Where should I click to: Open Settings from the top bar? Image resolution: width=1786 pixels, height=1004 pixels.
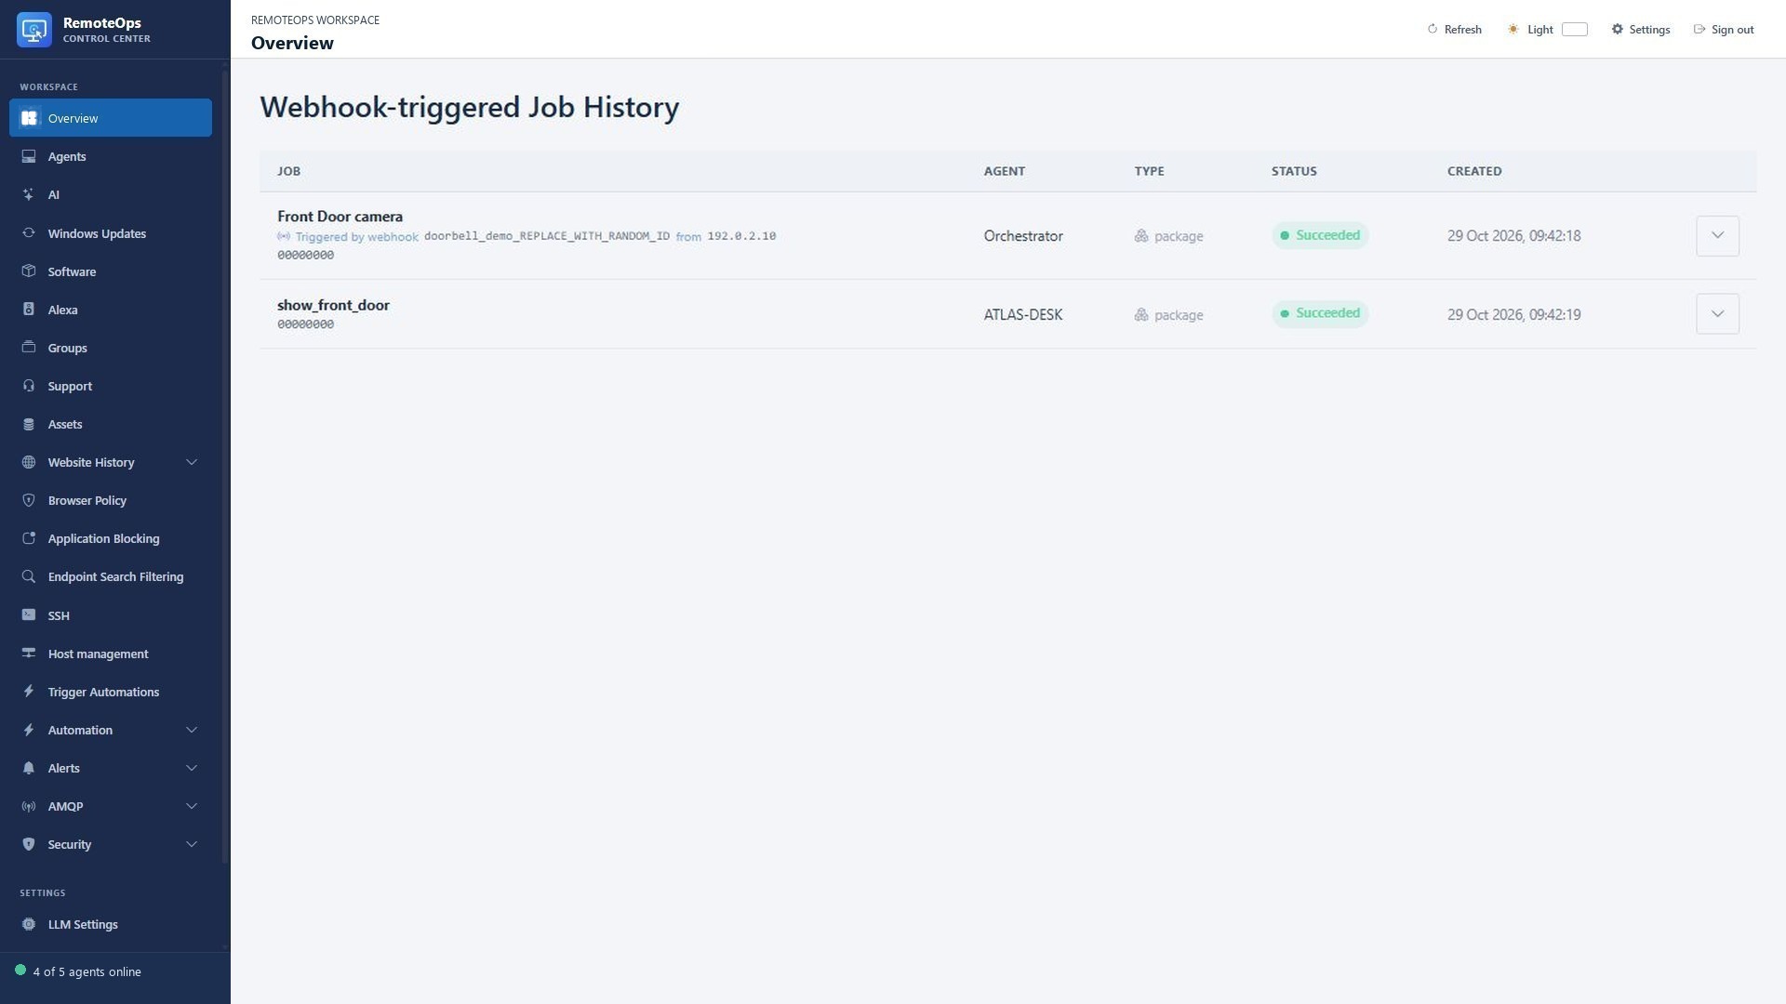[1641, 30]
